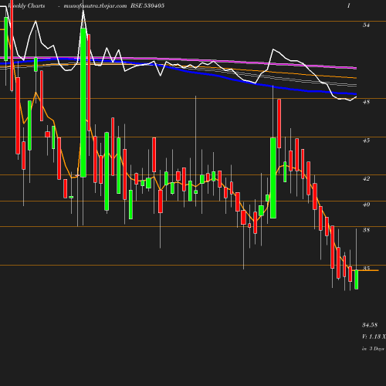Click the 38 price axis label
The image size is (386, 386).
coord(366,230)
